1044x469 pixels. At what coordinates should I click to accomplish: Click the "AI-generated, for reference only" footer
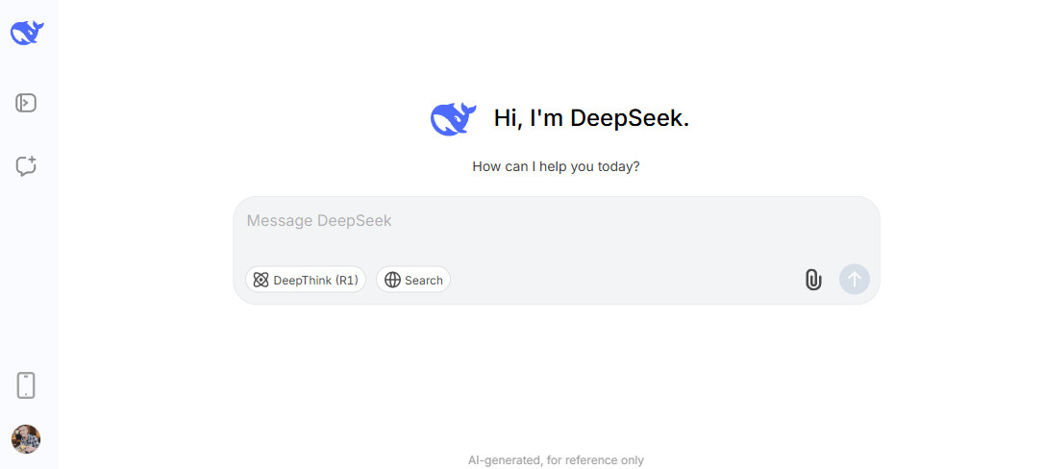click(556, 460)
